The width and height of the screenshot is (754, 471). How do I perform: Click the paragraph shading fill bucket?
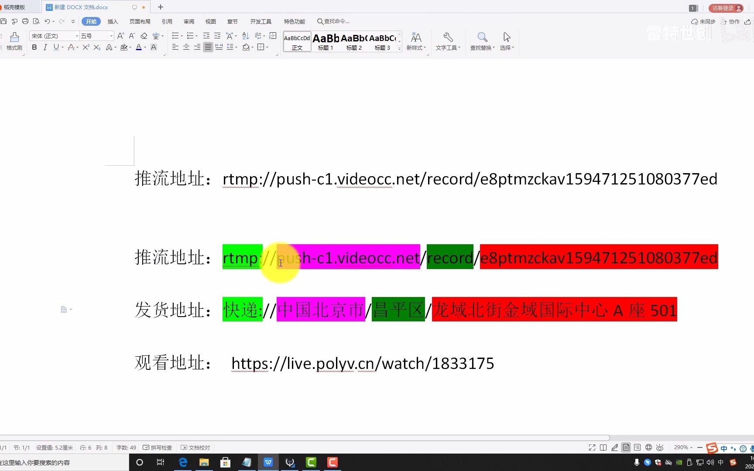[x=246, y=47]
